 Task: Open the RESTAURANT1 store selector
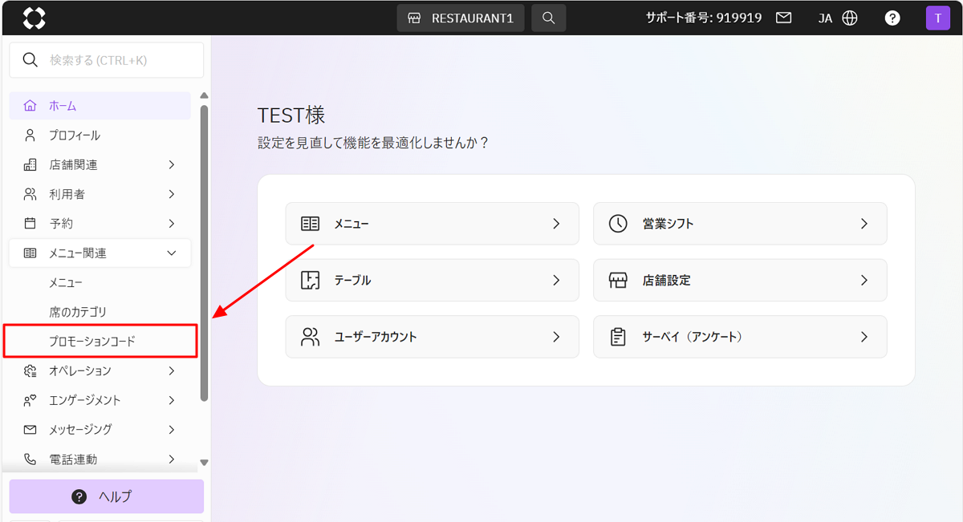[461, 18]
